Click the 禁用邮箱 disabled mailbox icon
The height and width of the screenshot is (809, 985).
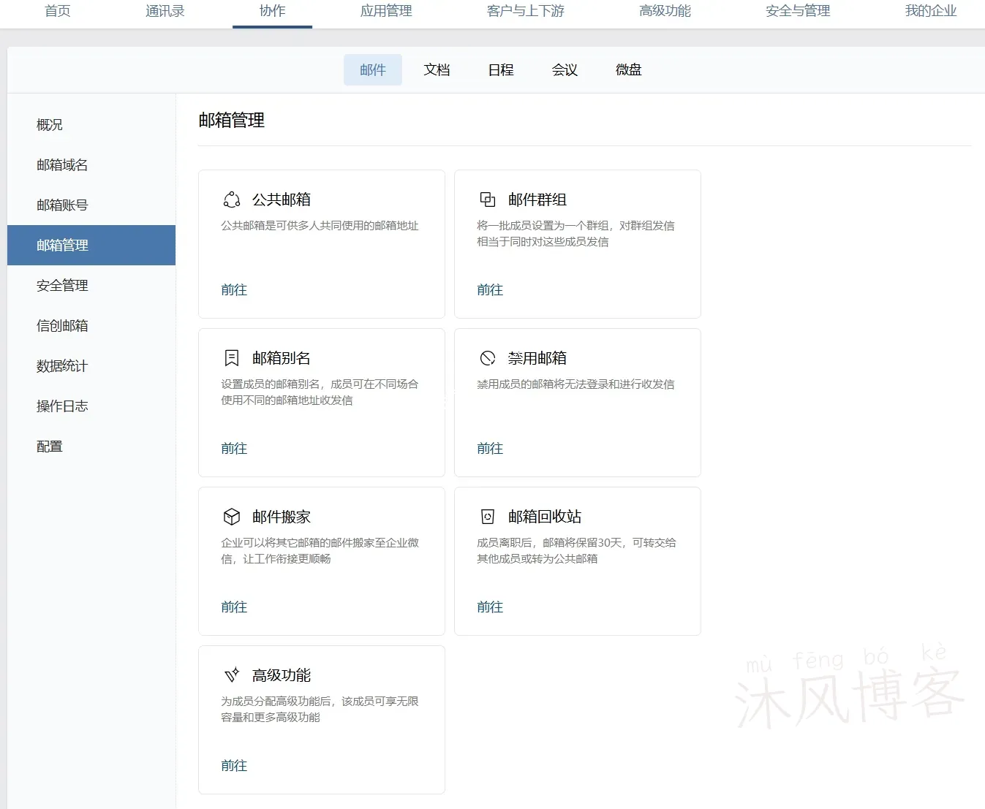tap(488, 358)
